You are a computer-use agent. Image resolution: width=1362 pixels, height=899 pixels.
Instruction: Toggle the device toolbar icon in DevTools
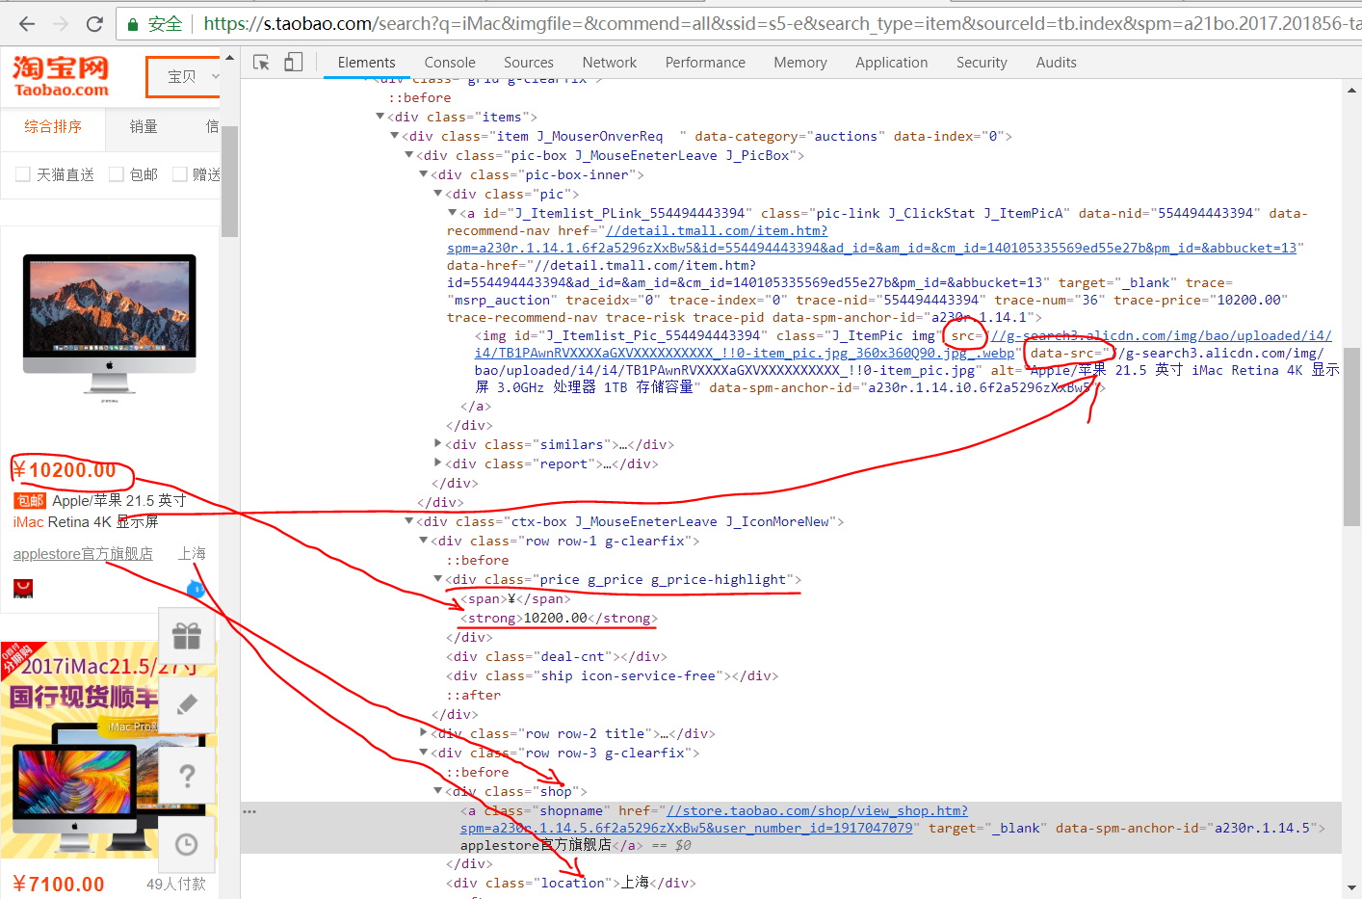tap(293, 62)
